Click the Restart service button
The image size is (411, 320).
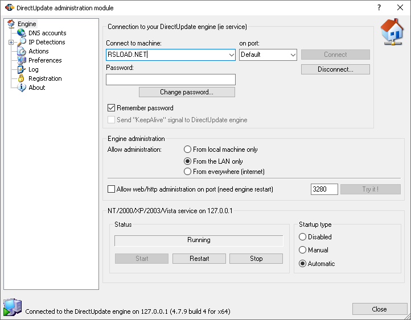point(199,259)
